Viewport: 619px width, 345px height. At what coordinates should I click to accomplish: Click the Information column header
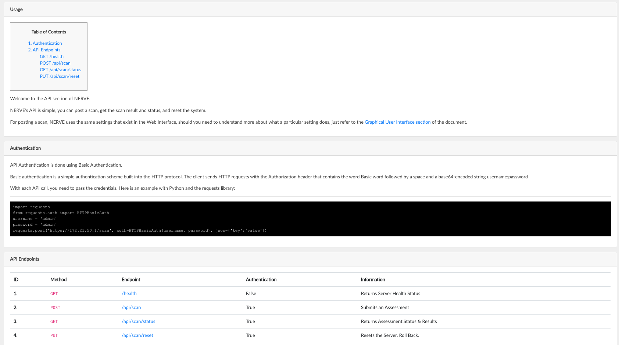pos(373,280)
